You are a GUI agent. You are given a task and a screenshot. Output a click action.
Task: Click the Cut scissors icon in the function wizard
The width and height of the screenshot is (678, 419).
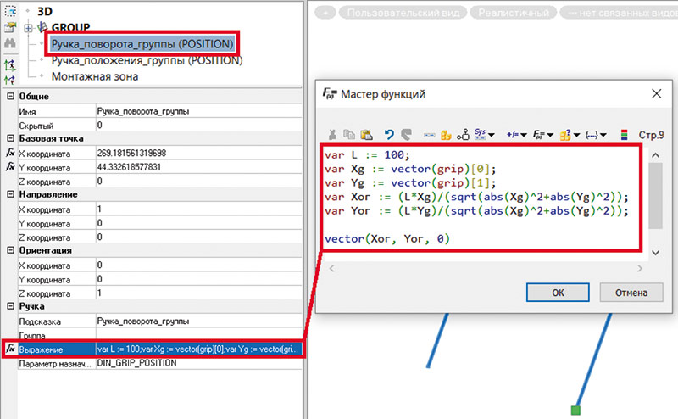331,134
